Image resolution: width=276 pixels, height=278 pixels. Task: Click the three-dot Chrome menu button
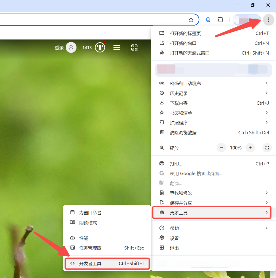pyautogui.click(x=268, y=20)
